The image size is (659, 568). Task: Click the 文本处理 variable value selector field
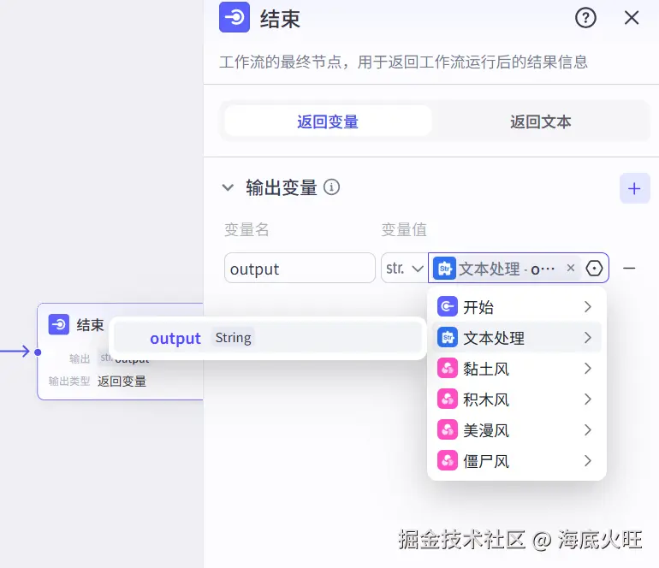coord(518,268)
